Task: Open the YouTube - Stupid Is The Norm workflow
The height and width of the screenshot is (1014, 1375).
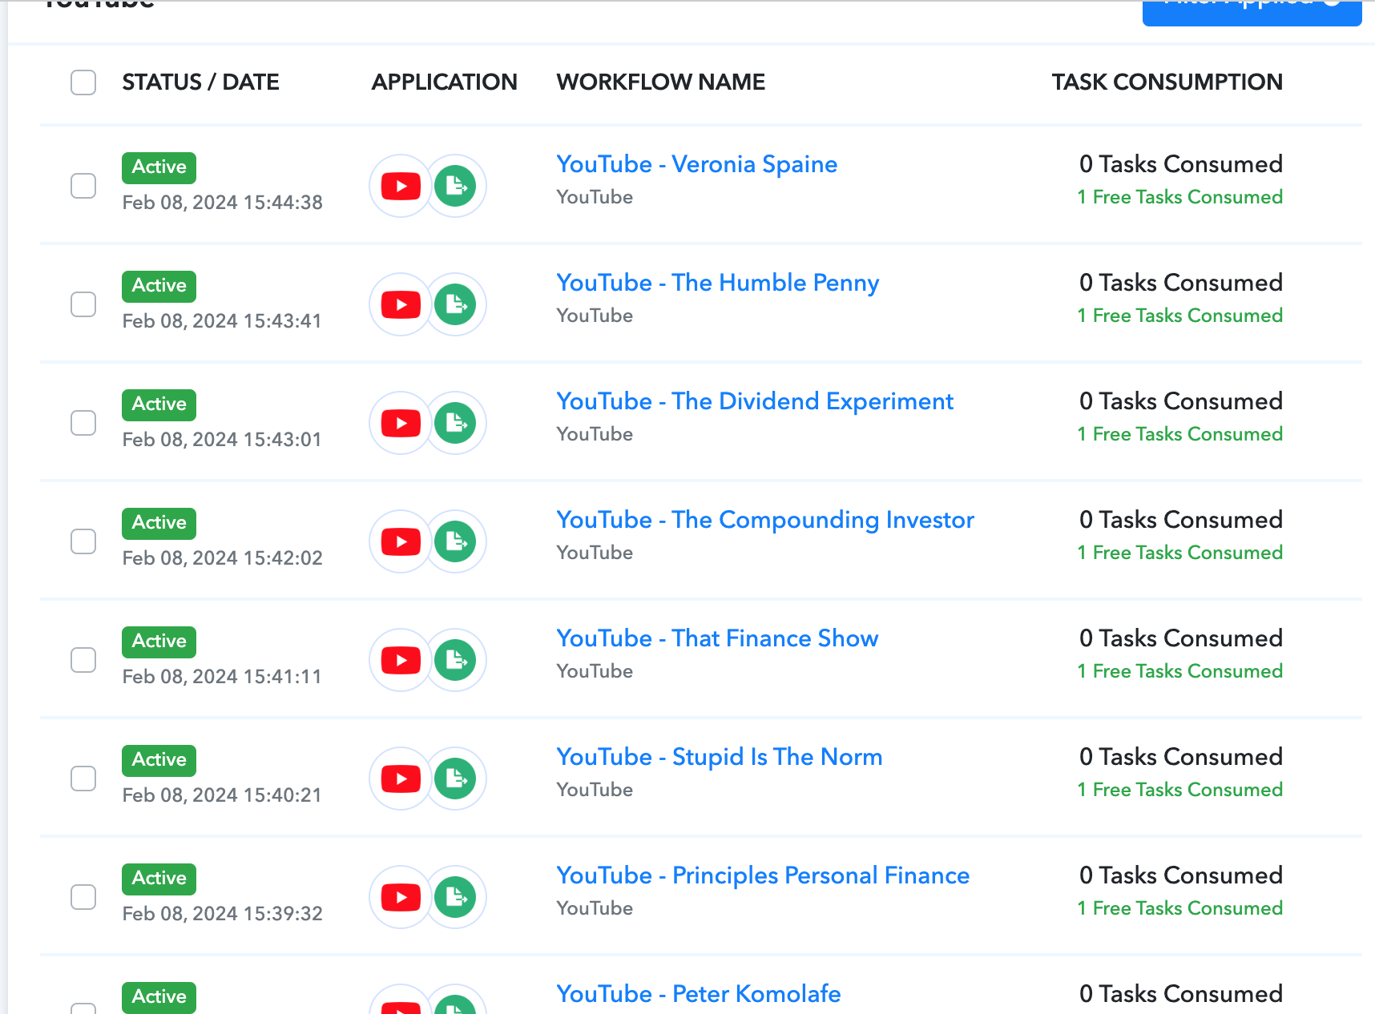Action: click(x=720, y=757)
